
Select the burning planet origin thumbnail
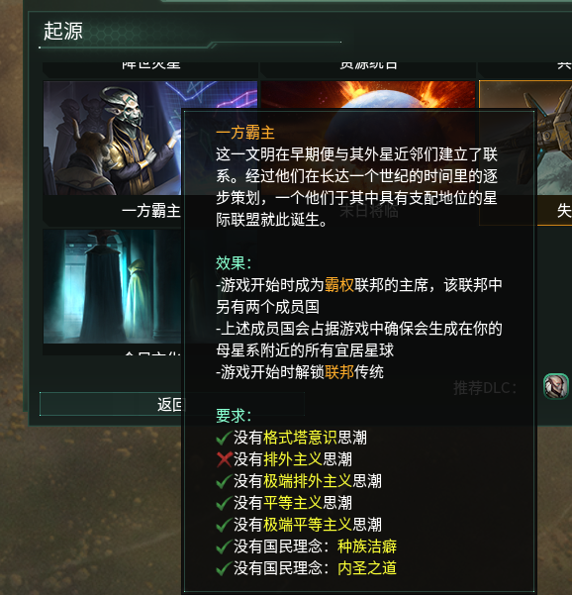click(368, 94)
